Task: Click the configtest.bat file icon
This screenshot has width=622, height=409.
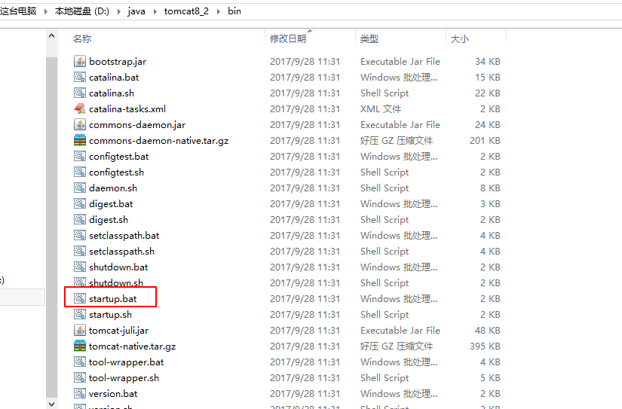Action: click(80, 156)
